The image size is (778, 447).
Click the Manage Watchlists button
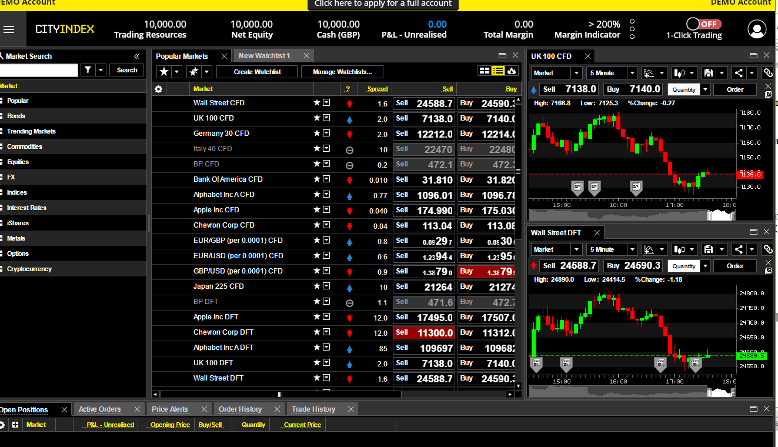342,72
